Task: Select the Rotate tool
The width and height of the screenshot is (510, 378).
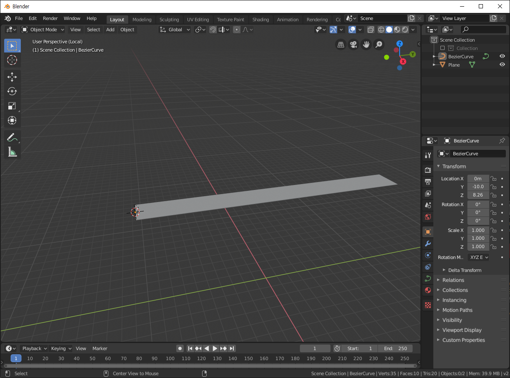Action: (12, 91)
